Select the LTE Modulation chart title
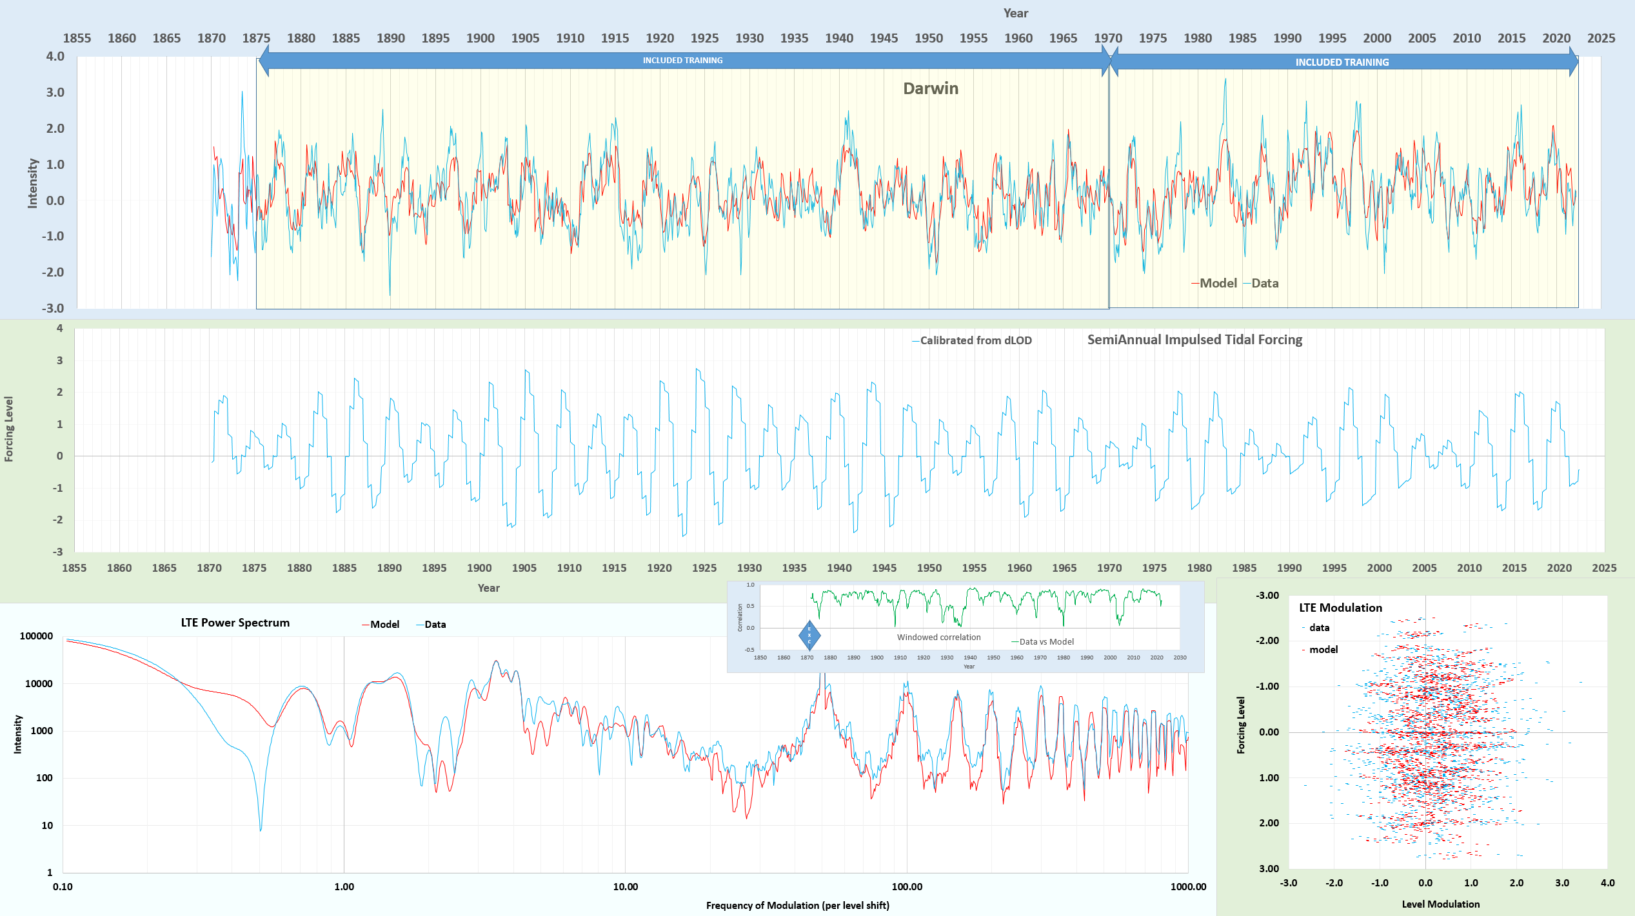The image size is (1635, 916). pos(1340,608)
